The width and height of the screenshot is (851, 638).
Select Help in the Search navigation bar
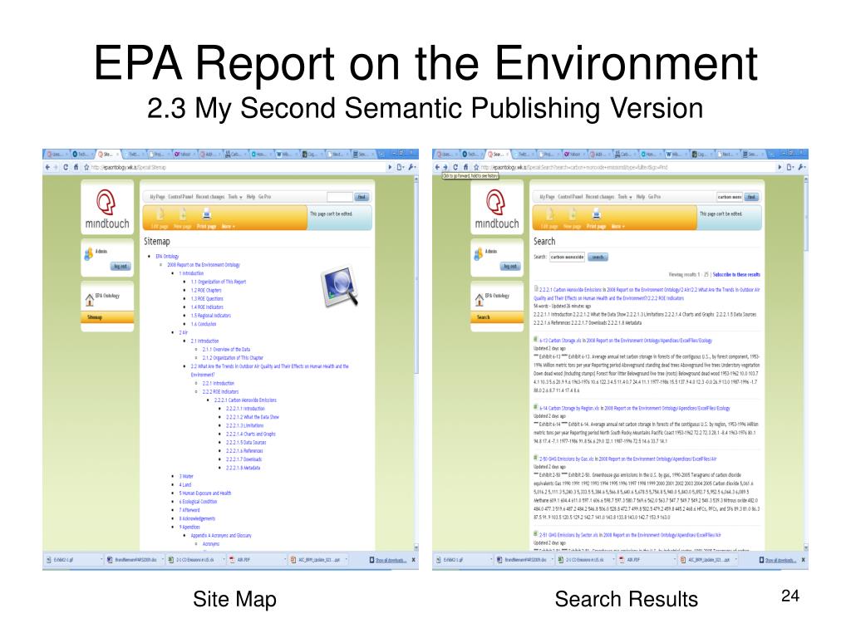(x=641, y=197)
